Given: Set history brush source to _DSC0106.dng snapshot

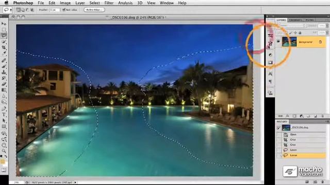Looking at the screenshot, I should pos(278,127).
